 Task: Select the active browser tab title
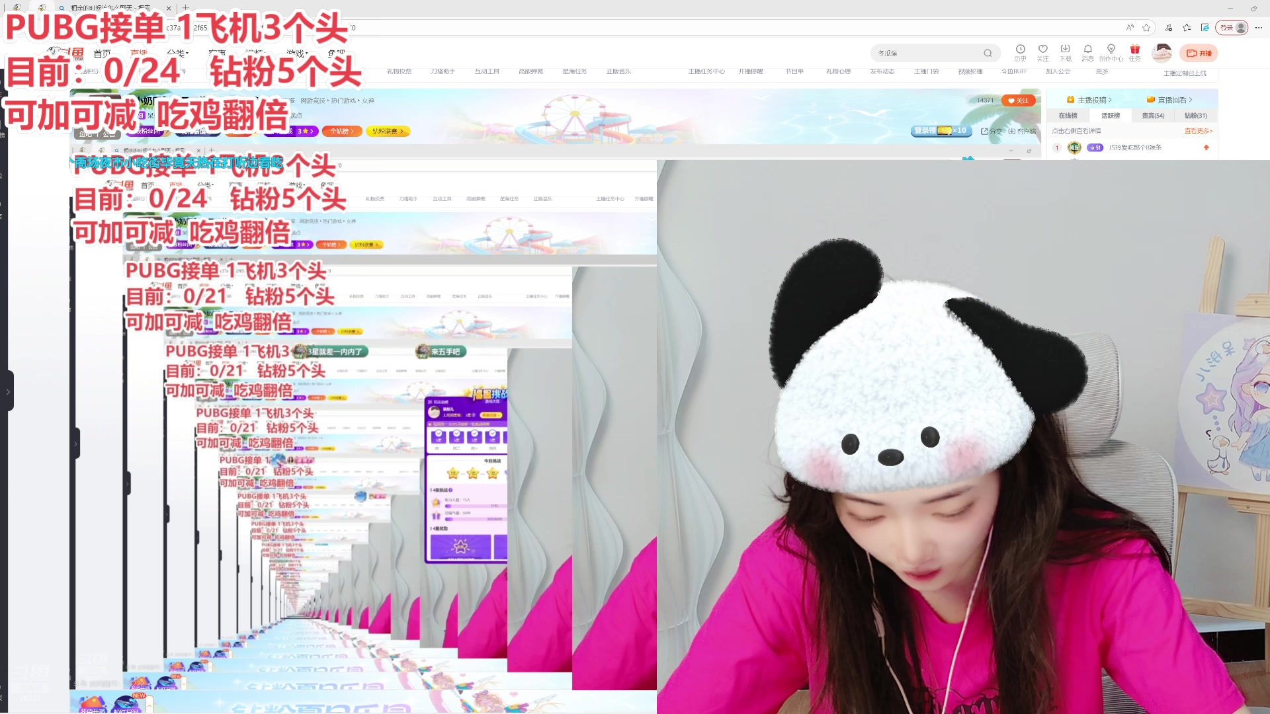(x=109, y=8)
